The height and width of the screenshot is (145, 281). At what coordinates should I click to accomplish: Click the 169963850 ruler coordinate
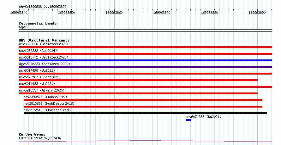[66, 13]
